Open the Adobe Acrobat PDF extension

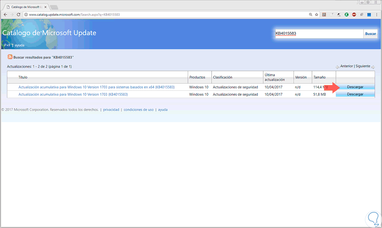pos(324,15)
